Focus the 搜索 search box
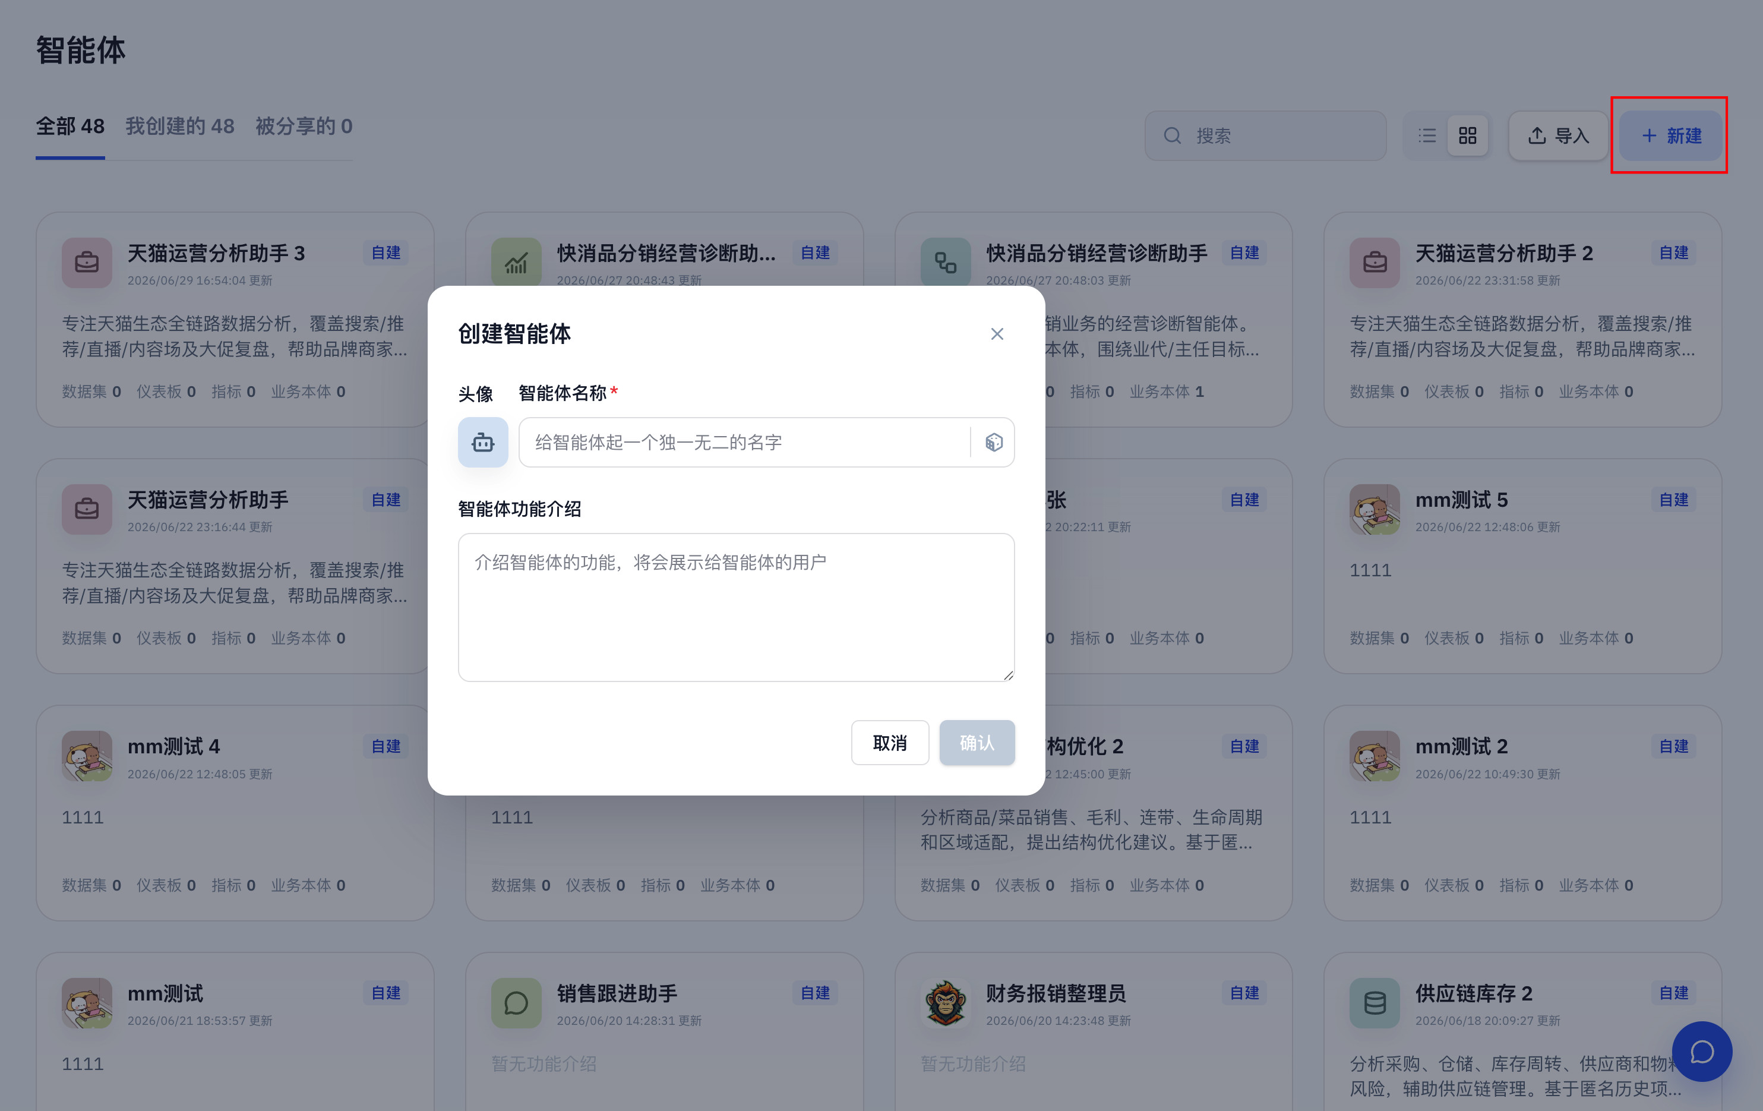 coord(1265,135)
